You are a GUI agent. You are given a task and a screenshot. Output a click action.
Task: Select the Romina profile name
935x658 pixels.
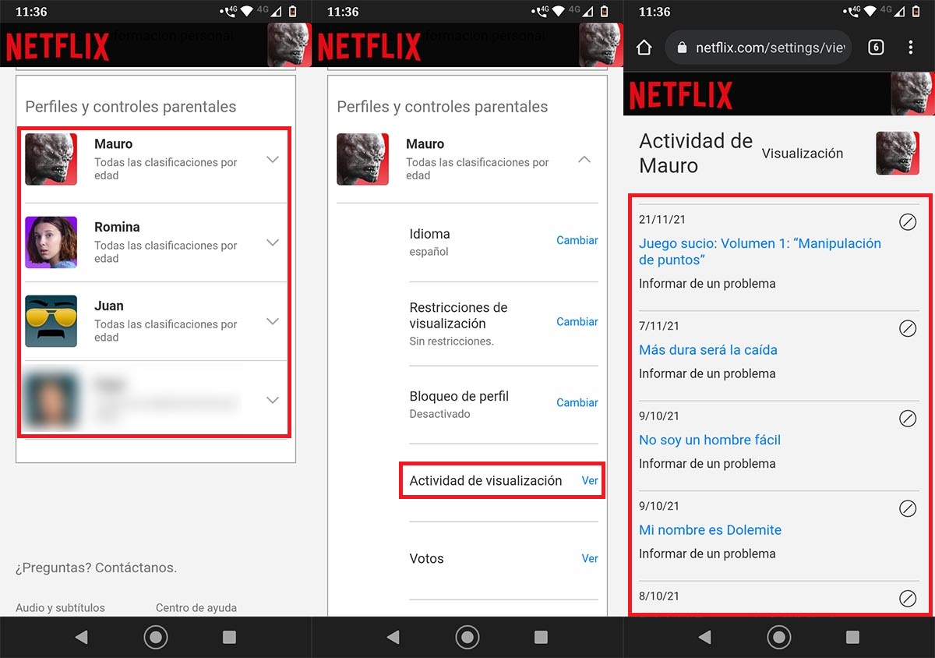[x=117, y=227]
